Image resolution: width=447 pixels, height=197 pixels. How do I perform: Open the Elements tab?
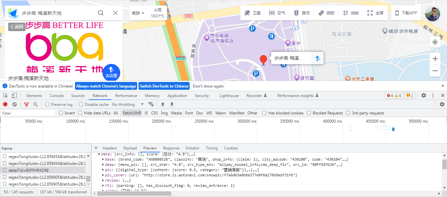click(34, 96)
